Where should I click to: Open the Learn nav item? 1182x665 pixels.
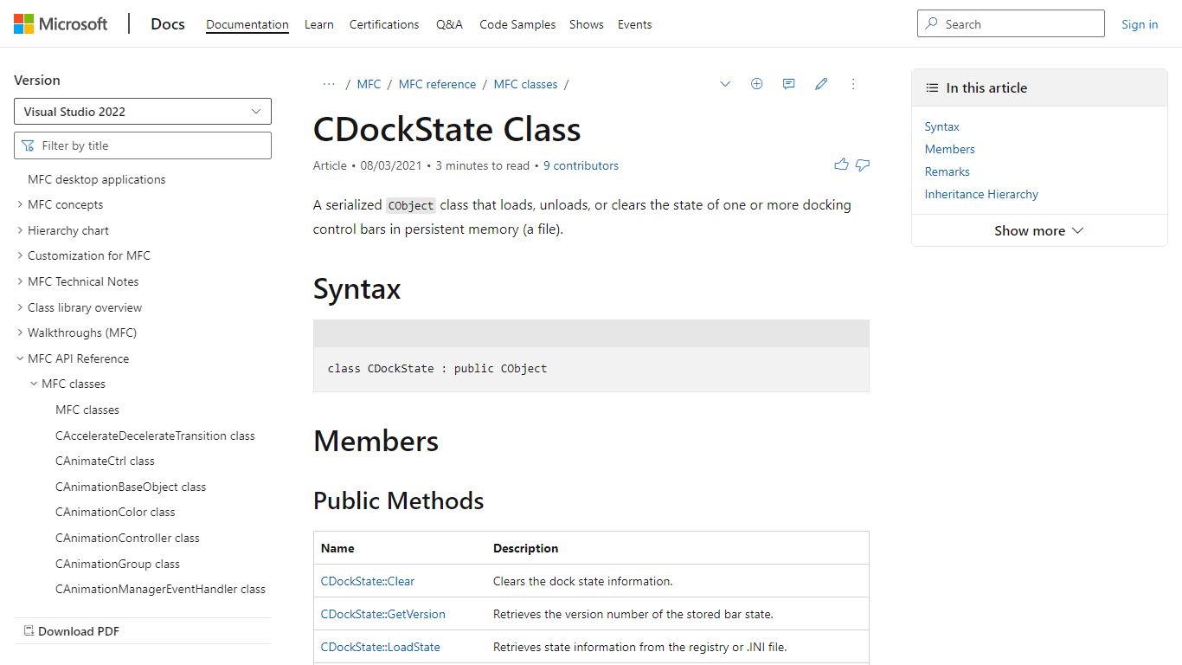click(319, 24)
